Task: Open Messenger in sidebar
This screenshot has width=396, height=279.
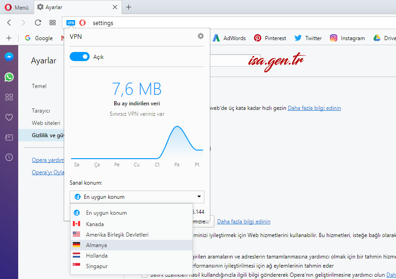Action: 9,57
